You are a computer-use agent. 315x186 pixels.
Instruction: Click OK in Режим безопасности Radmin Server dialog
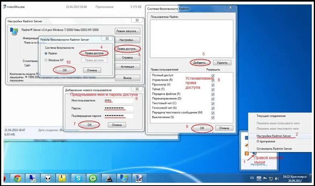point(64,71)
